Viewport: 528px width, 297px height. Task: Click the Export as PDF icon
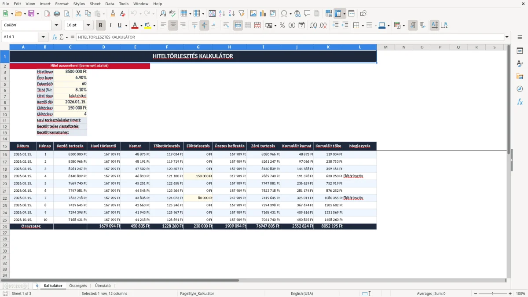(x=48, y=14)
